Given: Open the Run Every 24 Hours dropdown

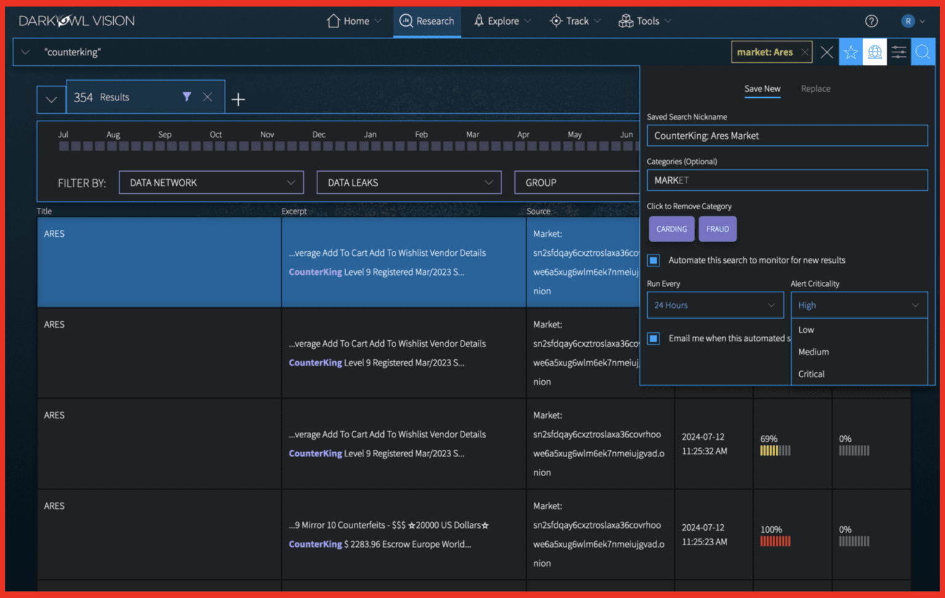Looking at the screenshot, I should pos(715,305).
